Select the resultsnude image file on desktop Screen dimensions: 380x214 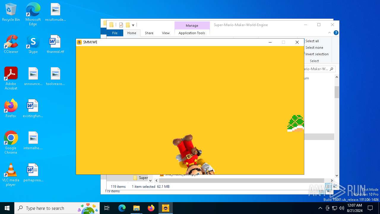coord(56,12)
